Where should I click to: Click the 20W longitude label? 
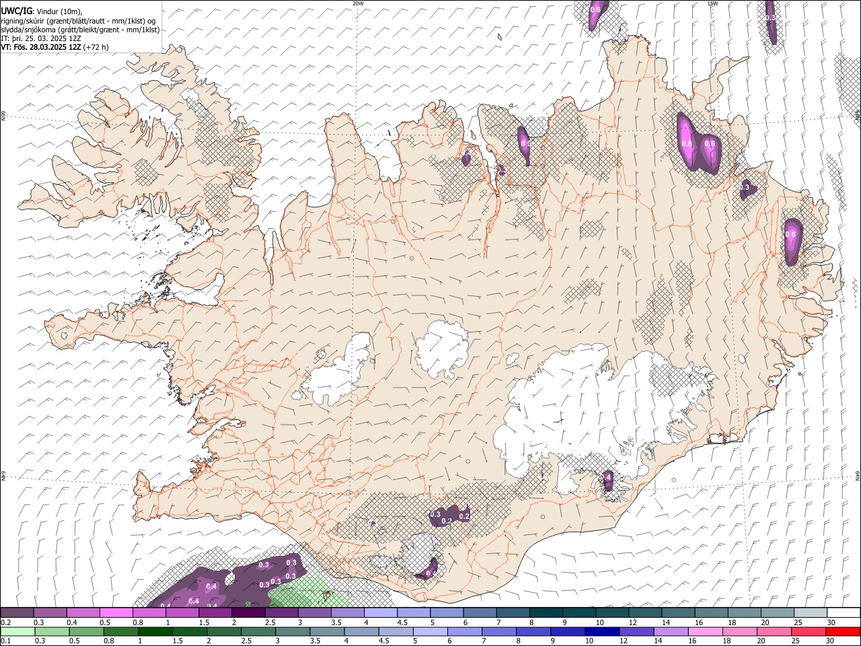[x=358, y=3]
